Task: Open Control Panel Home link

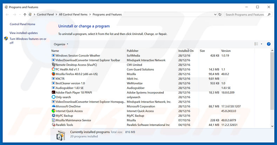Action: 22,24
